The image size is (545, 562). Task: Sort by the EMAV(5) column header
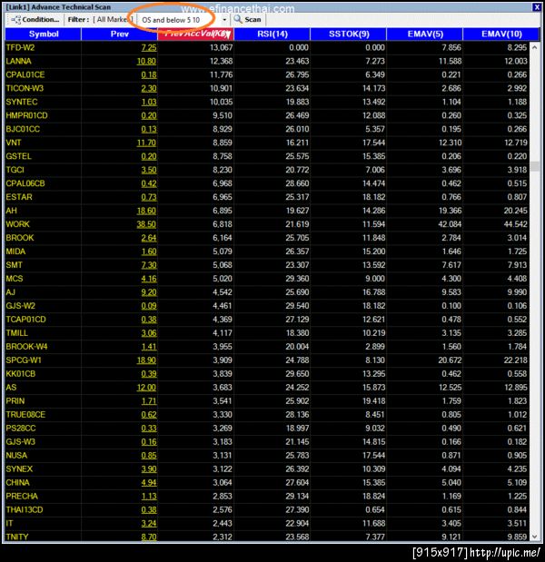click(x=425, y=35)
